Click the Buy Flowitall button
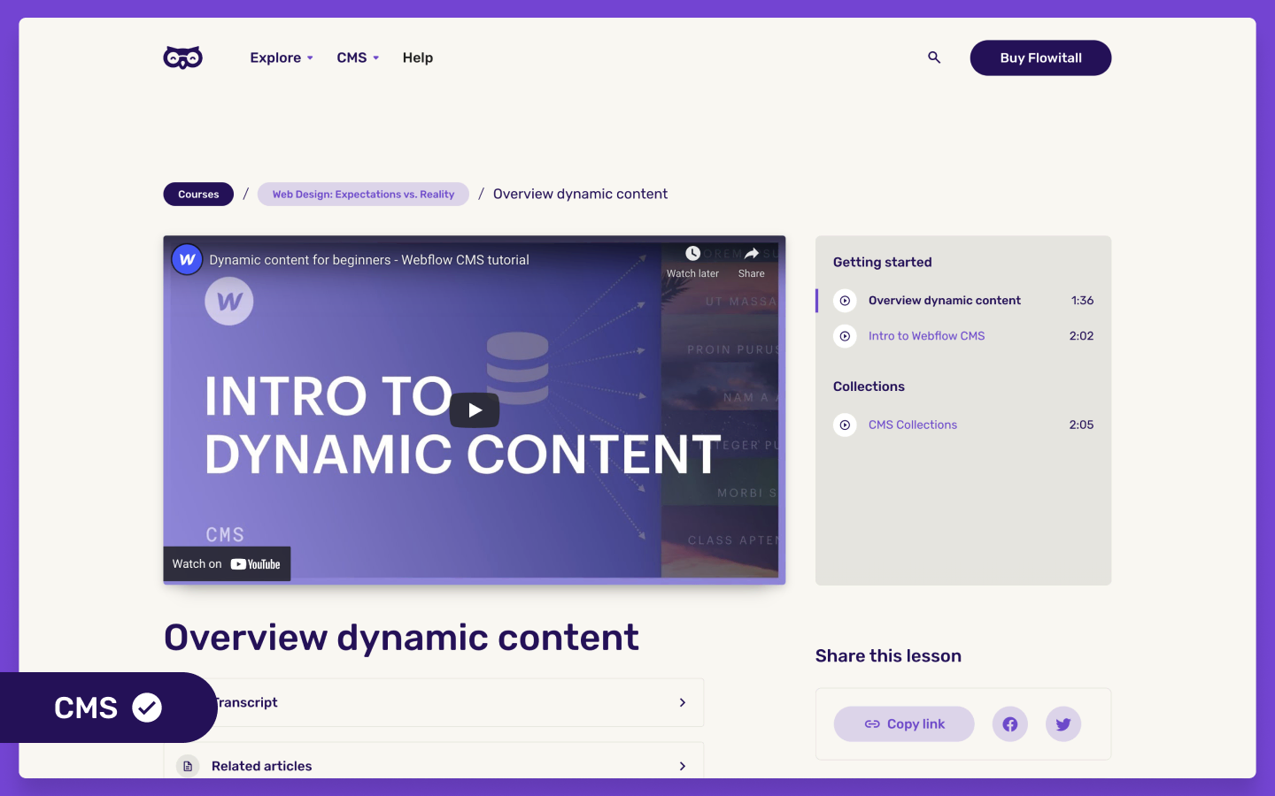 tap(1040, 57)
